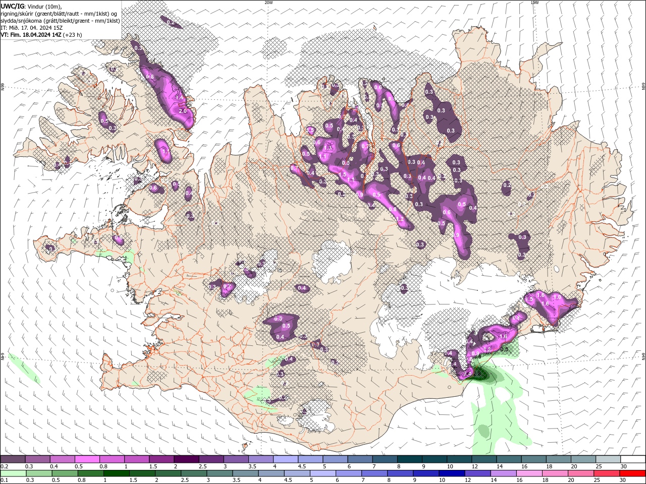This screenshot has width=646, height=484.
Task: Choose the upper-row swatch labeled 18
Action: [559, 459]
